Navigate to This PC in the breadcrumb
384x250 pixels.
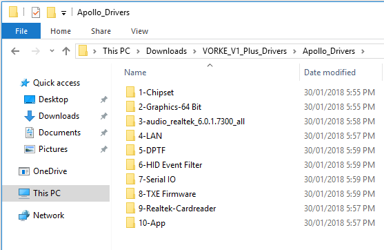point(117,51)
